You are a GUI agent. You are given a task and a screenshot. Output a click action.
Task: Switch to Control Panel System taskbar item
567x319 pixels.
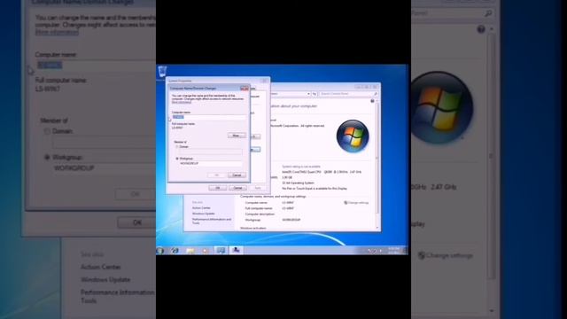[x=221, y=250]
